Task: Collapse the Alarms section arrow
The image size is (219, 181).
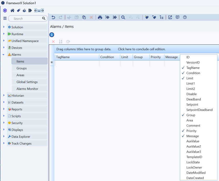Action: tap(4, 54)
